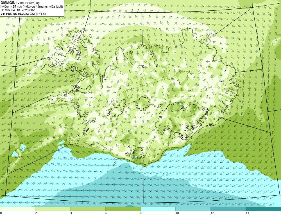281x215 pixels.
Task: Click the DMI/IGB title text
Action: [x=7, y=3]
